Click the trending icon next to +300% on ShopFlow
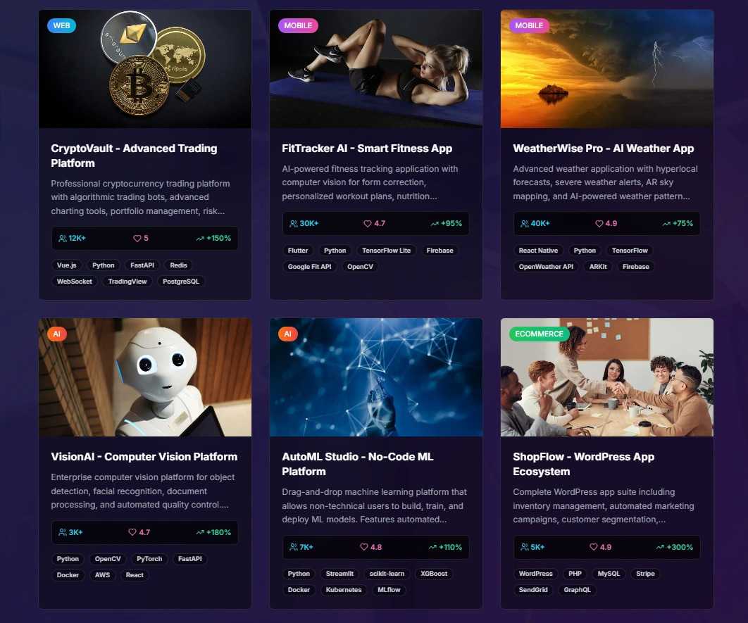Screen dimensions: 748x623 pyautogui.click(x=660, y=547)
